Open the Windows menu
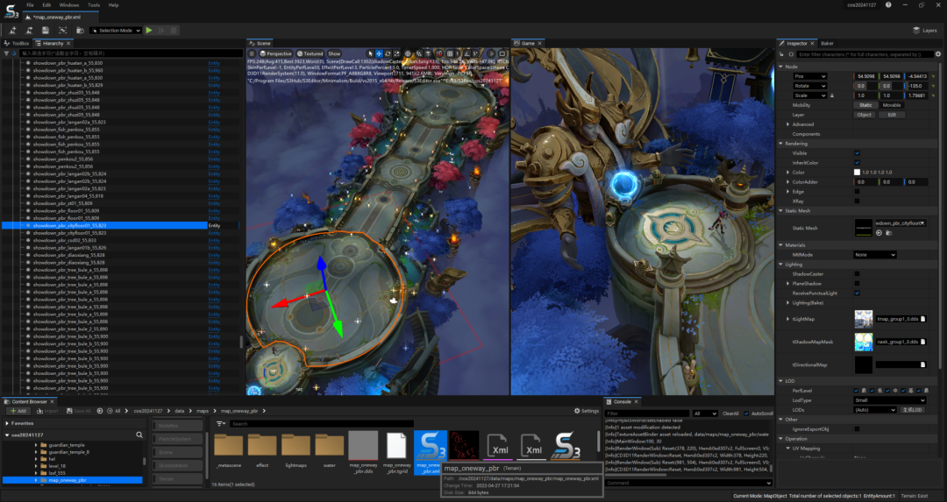The width and height of the screenshot is (947, 502). click(x=69, y=5)
